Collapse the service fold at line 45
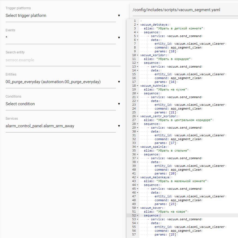 coord(137,189)
